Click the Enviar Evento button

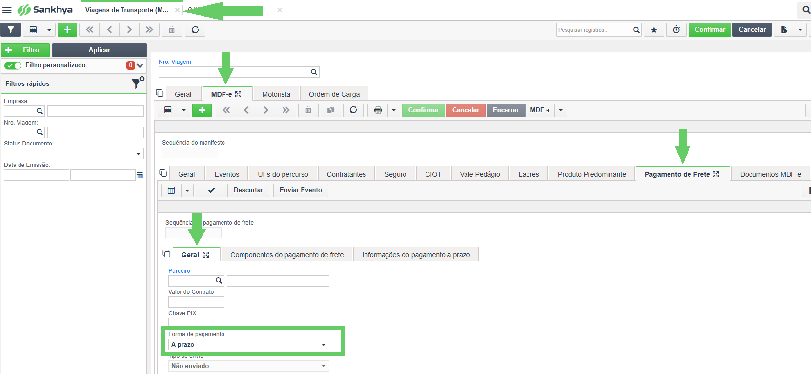coord(301,190)
